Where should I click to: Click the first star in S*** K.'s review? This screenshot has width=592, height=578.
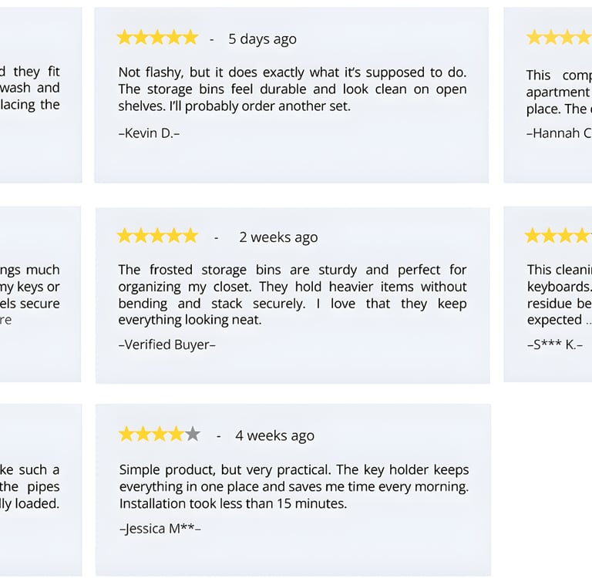click(x=533, y=236)
